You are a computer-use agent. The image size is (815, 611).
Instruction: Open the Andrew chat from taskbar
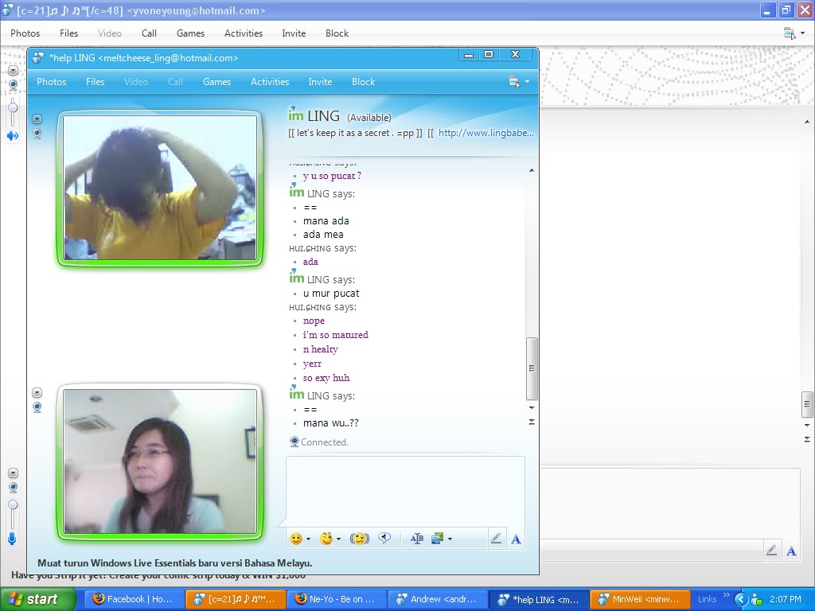pyautogui.click(x=437, y=599)
